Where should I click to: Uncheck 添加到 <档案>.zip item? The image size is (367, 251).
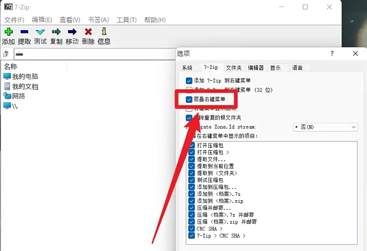coord(192,201)
